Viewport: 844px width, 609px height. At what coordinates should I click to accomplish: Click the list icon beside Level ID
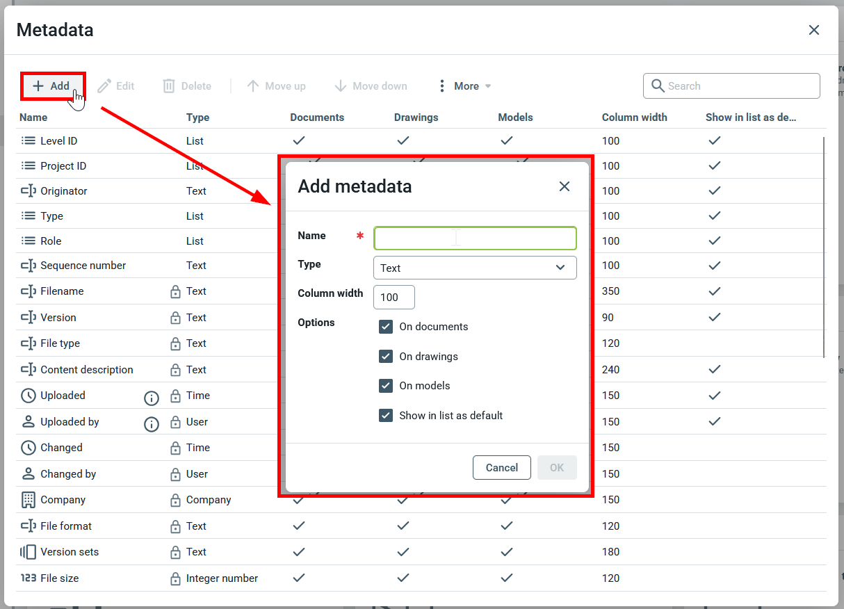28,141
